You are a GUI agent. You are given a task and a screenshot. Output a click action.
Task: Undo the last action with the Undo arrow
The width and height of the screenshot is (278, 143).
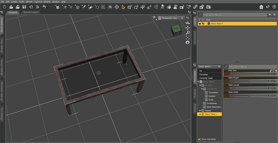pos(44,7)
